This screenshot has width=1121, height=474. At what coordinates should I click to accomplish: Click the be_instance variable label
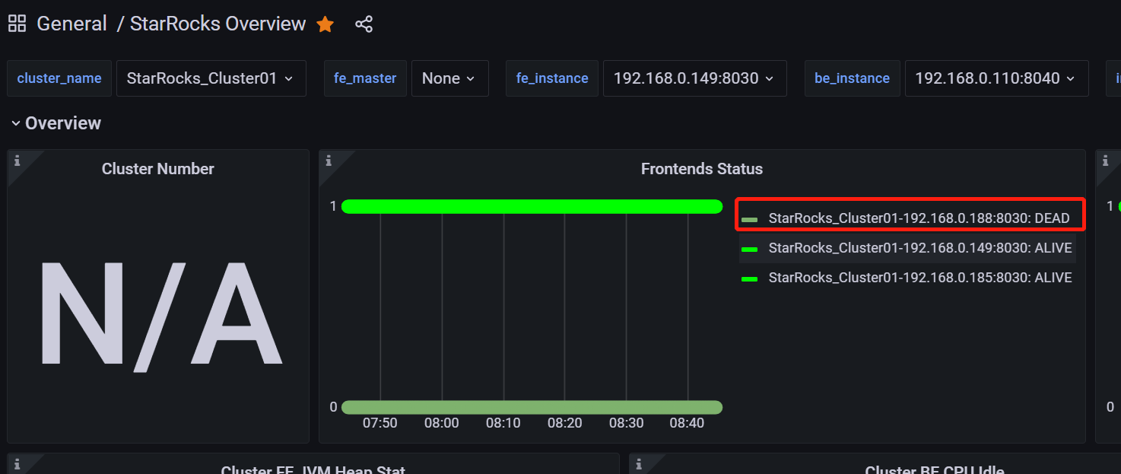coord(852,78)
